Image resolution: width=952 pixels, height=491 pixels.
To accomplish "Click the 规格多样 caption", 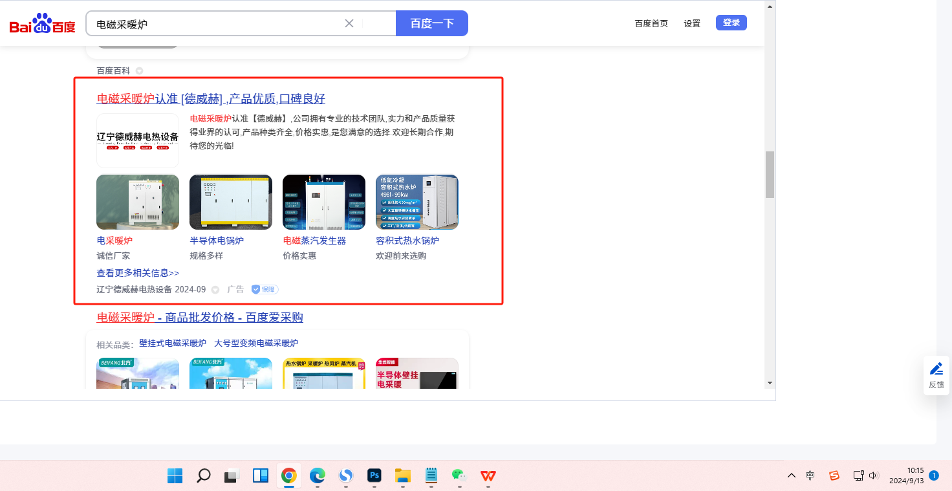I will point(206,256).
